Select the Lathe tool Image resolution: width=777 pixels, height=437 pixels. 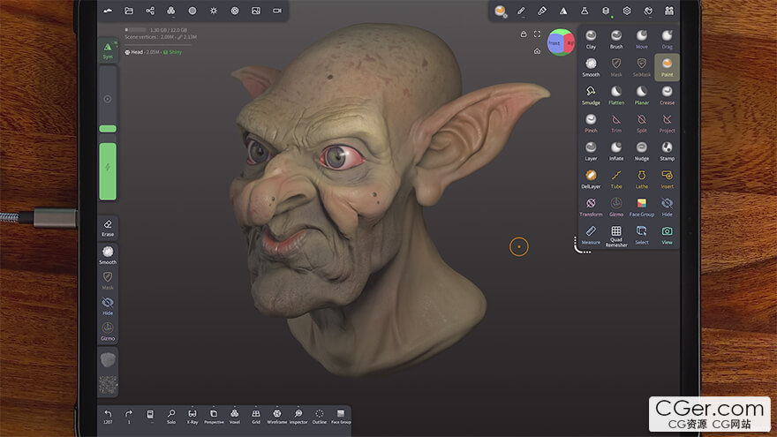pyautogui.click(x=642, y=176)
